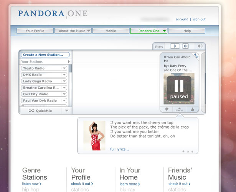This screenshot has width=236, height=192.
Task: Click the album name One Of The ...
Action: (181, 70)
